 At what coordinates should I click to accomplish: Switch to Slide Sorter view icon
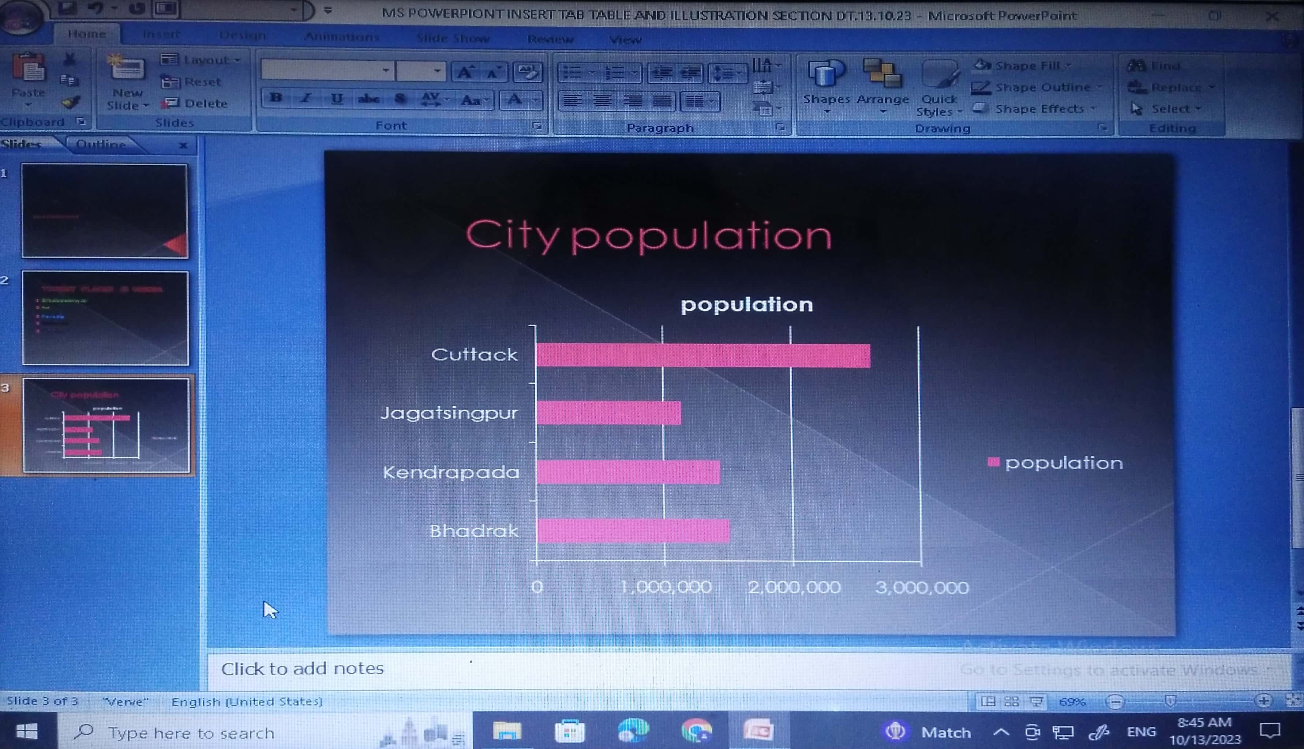point(1011,702)
